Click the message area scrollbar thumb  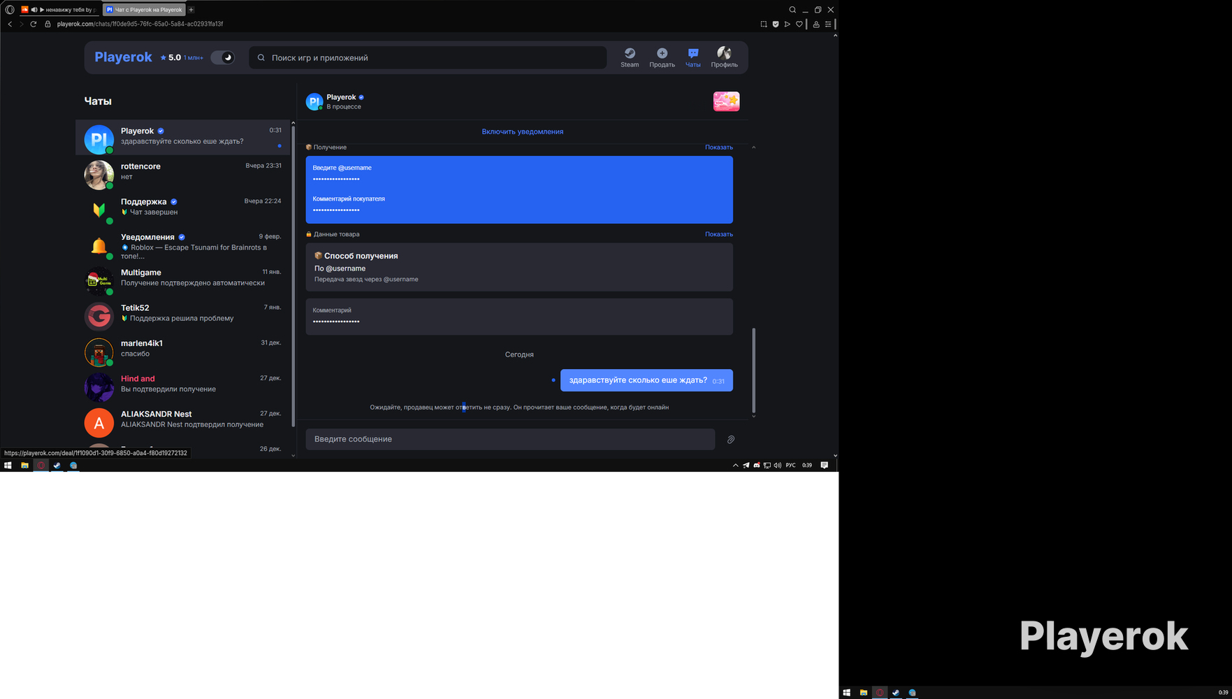click(x=753, y=370)
